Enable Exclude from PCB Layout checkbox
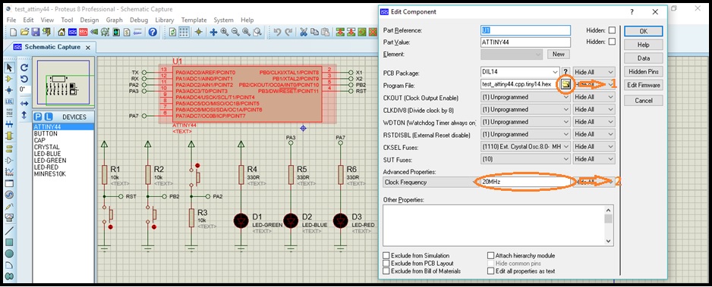Viewport: 712px width, 287px height. [386, 263]
